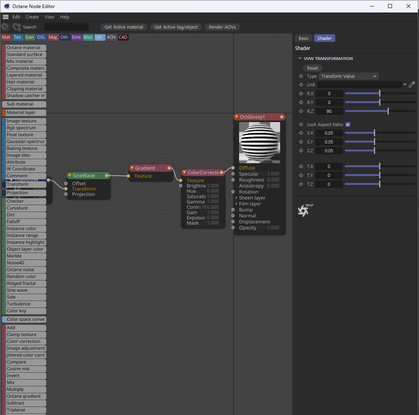Collapse the OctGlossy1 node triangle

pyautogui.click(x=237, y=117)
